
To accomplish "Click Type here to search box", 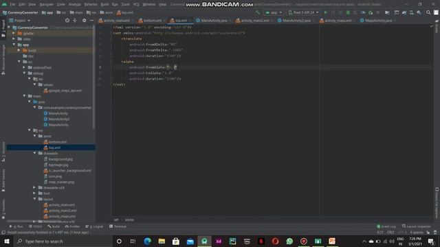I will [63, 241].
